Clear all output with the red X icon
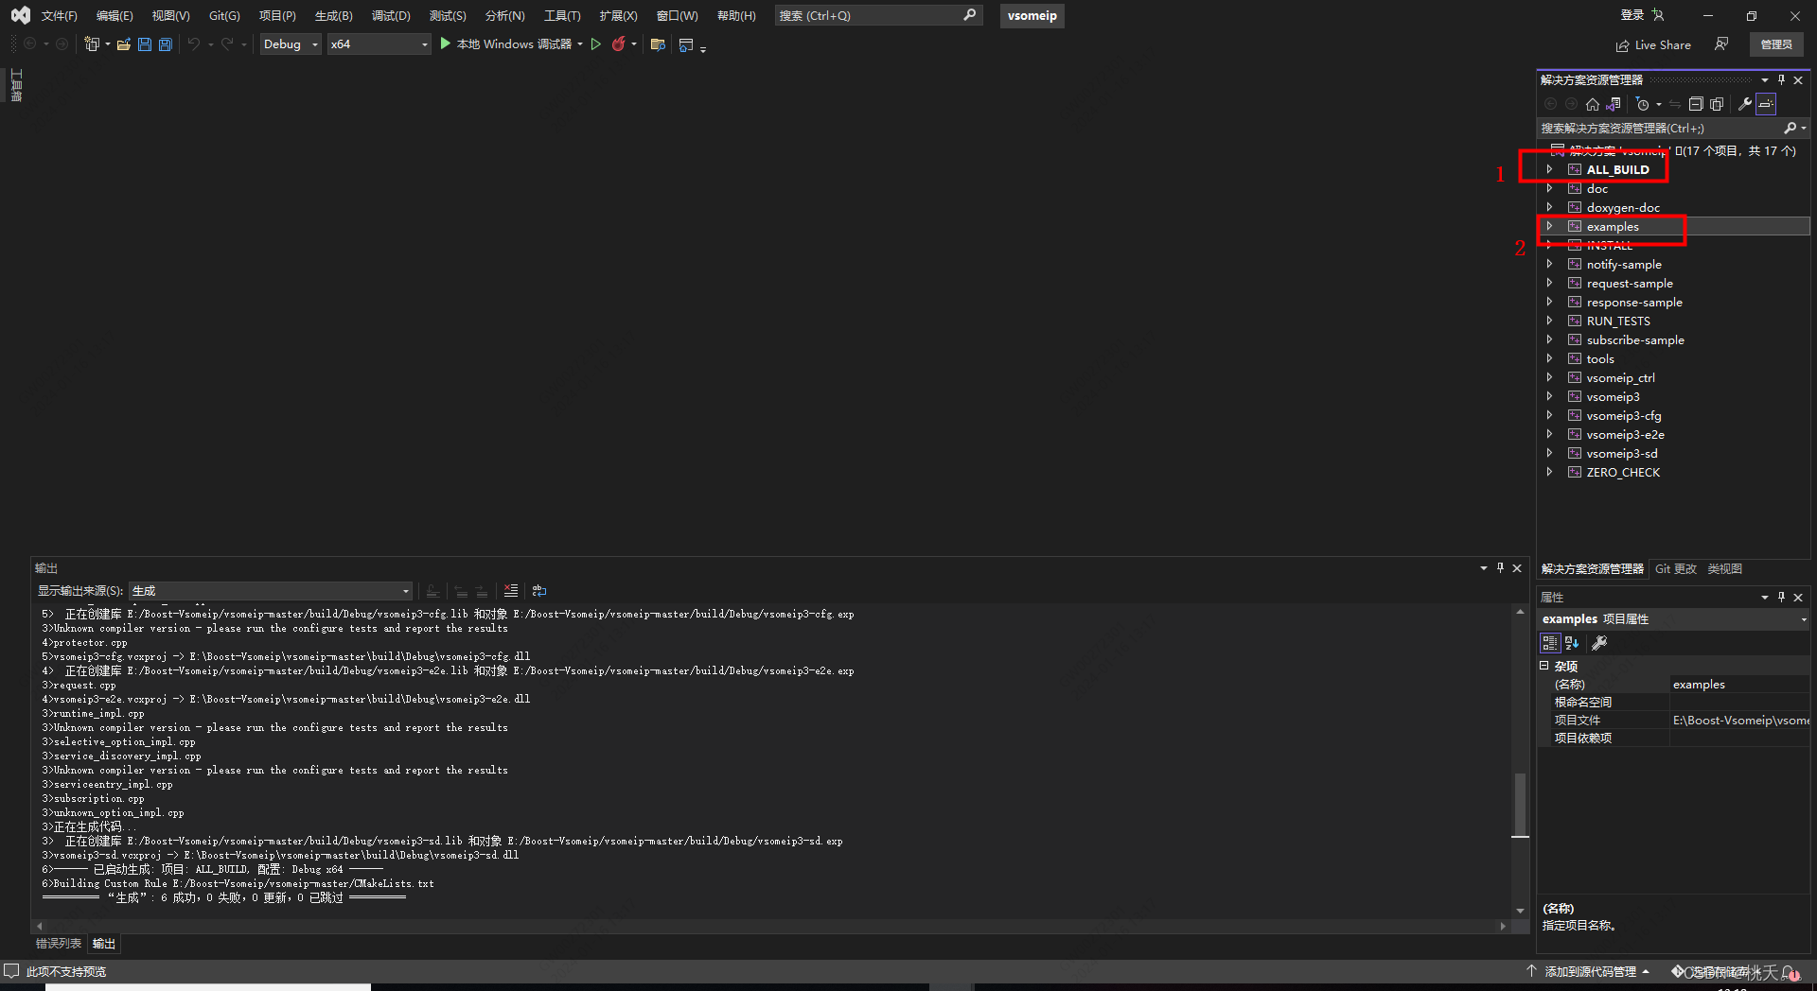The height and width of the screenshot is (991, 1817). [511, 590]
